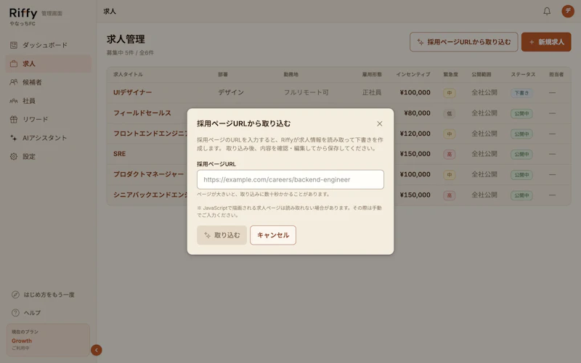Click the sparkle icon on 取り込む button

click(207, 235)
